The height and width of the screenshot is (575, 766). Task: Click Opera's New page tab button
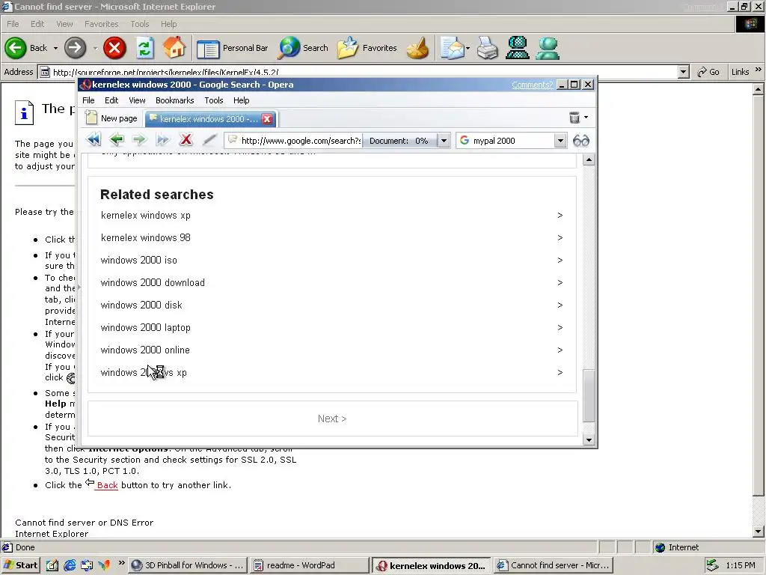pos(112,118)
